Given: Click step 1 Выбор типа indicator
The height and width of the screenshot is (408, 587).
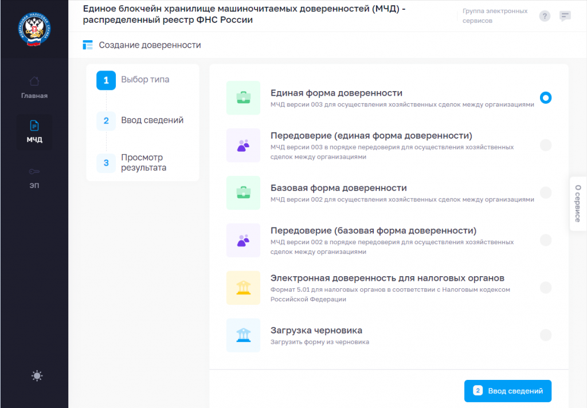Looking at the screenshot, I should tap(106, 80).
